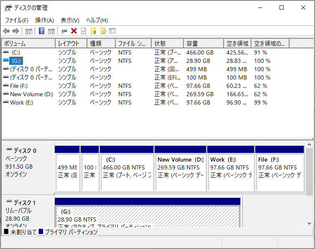Viewport: 315px width, 249px height.
Task: Select the 100 MB partition block on Disk 0
Action: (90, 169)
